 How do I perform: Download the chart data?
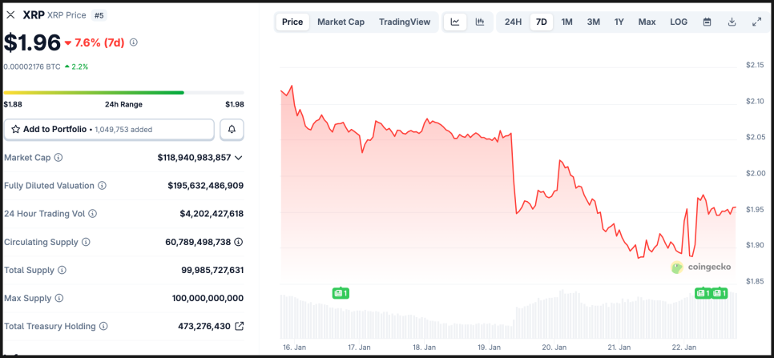click(732, 22)
